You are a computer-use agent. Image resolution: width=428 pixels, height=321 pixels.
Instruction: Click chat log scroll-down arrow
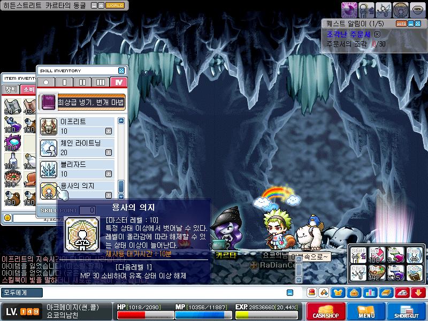299,280
